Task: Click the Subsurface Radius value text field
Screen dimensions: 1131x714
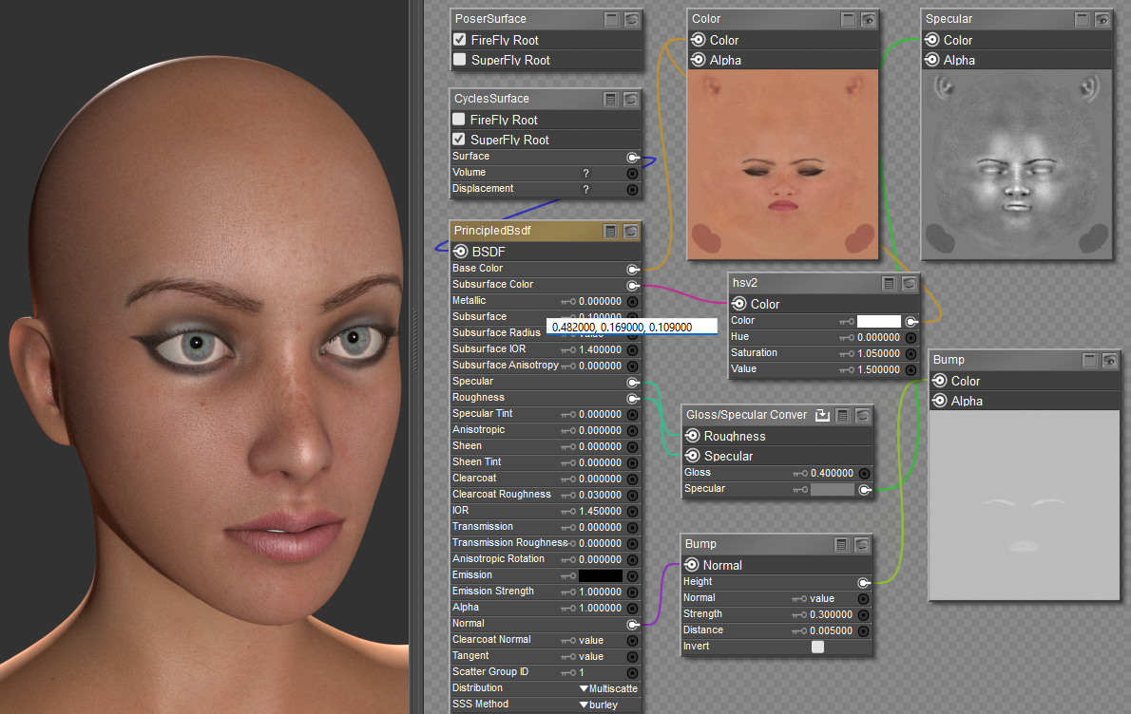Action: click(631, 327)
